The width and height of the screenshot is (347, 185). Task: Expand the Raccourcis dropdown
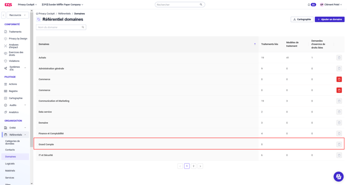(18, 15)
